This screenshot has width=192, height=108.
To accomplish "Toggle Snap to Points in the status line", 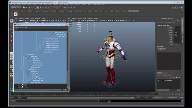I will click(x=52, y=7).
